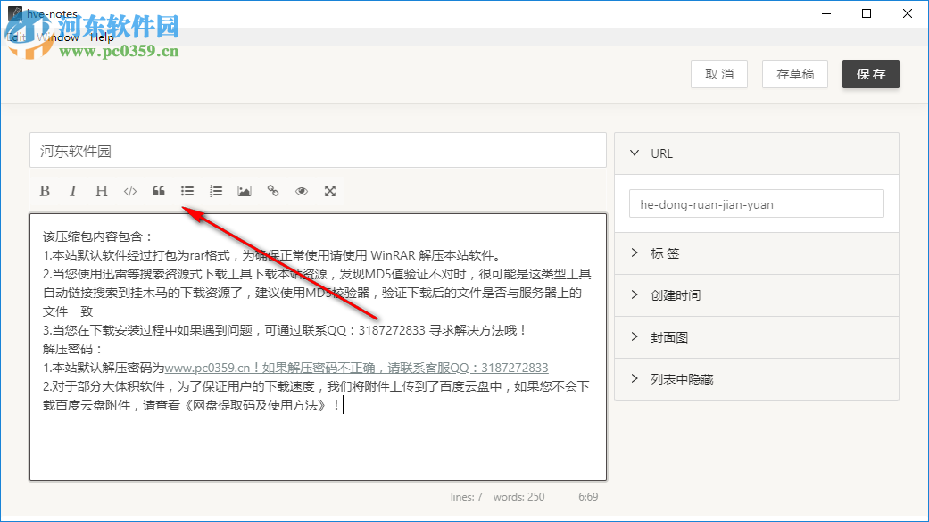The width and height of the screenshot is (929, 522).
Task: Collapse the URL section
Action: (x=757, y=153)
